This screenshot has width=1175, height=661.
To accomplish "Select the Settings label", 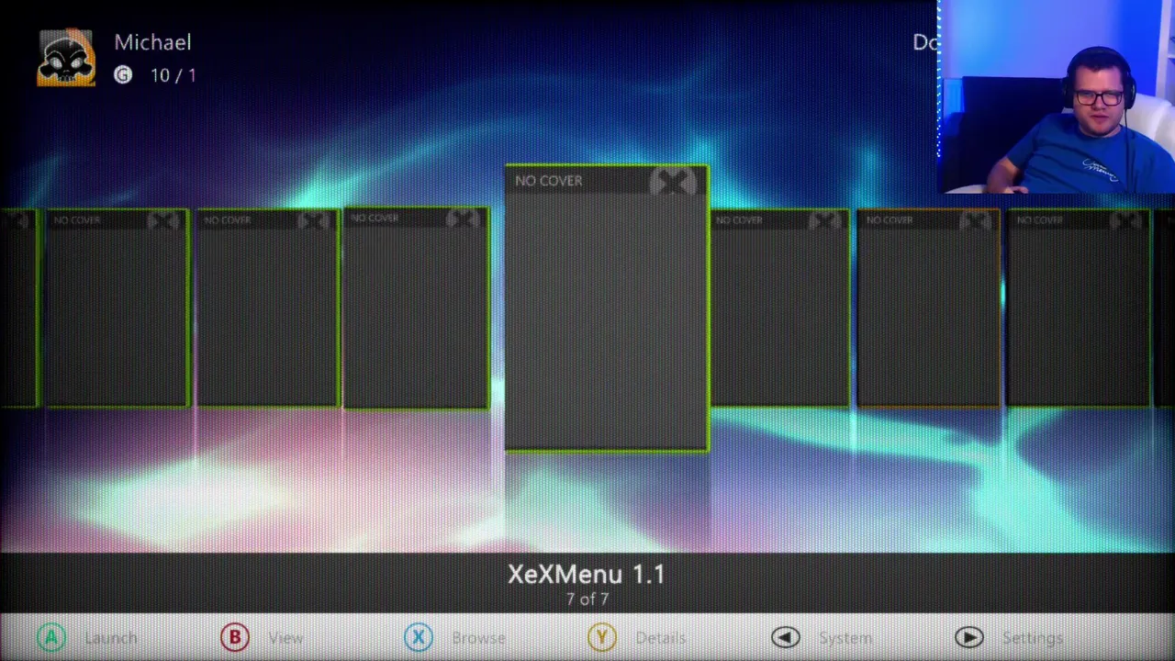I will coord(1033,638).
